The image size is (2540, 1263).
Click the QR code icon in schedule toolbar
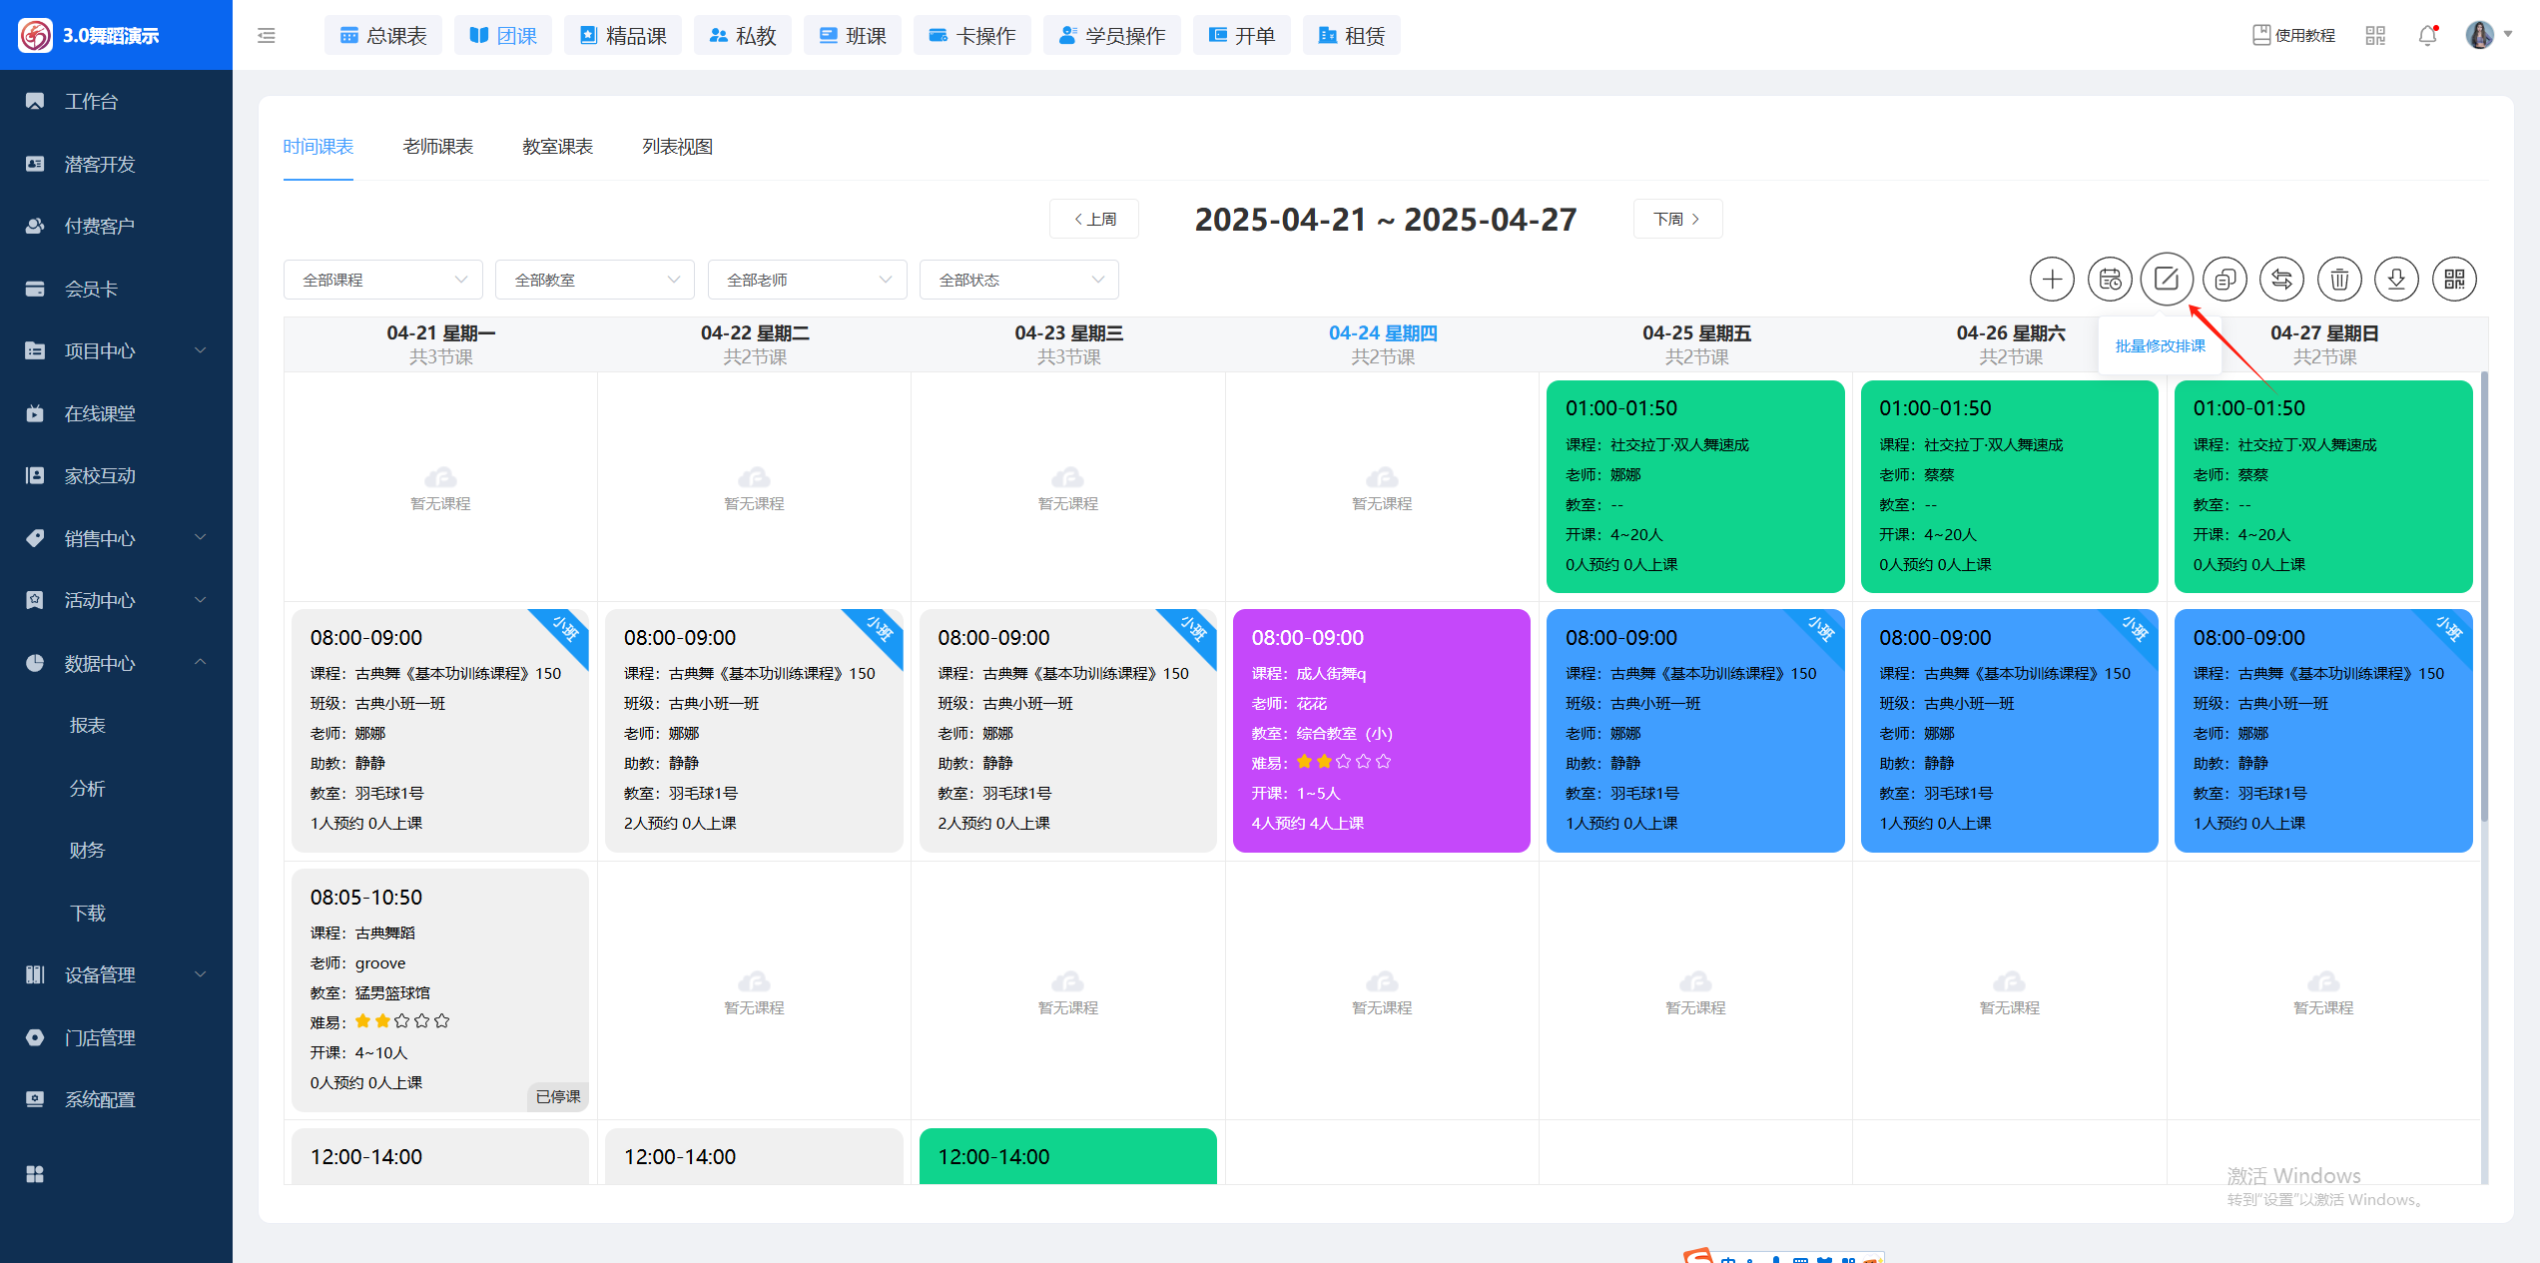2454,280
